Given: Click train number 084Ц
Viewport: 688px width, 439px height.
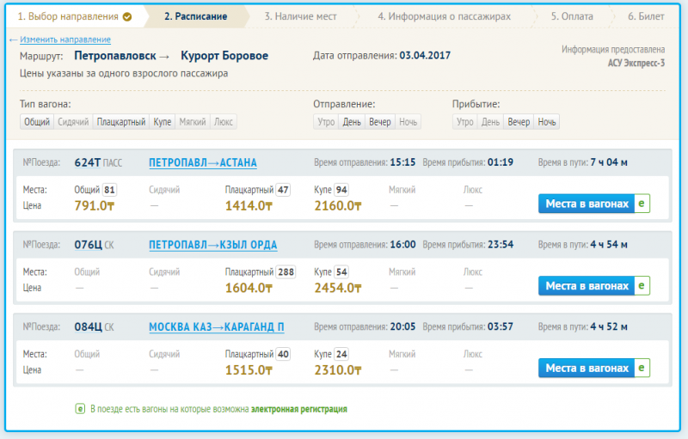Looking at the screenshot, I should pos(89,326).
